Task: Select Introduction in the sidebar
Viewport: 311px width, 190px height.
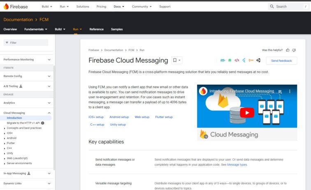Action: (x=14, y=118)
